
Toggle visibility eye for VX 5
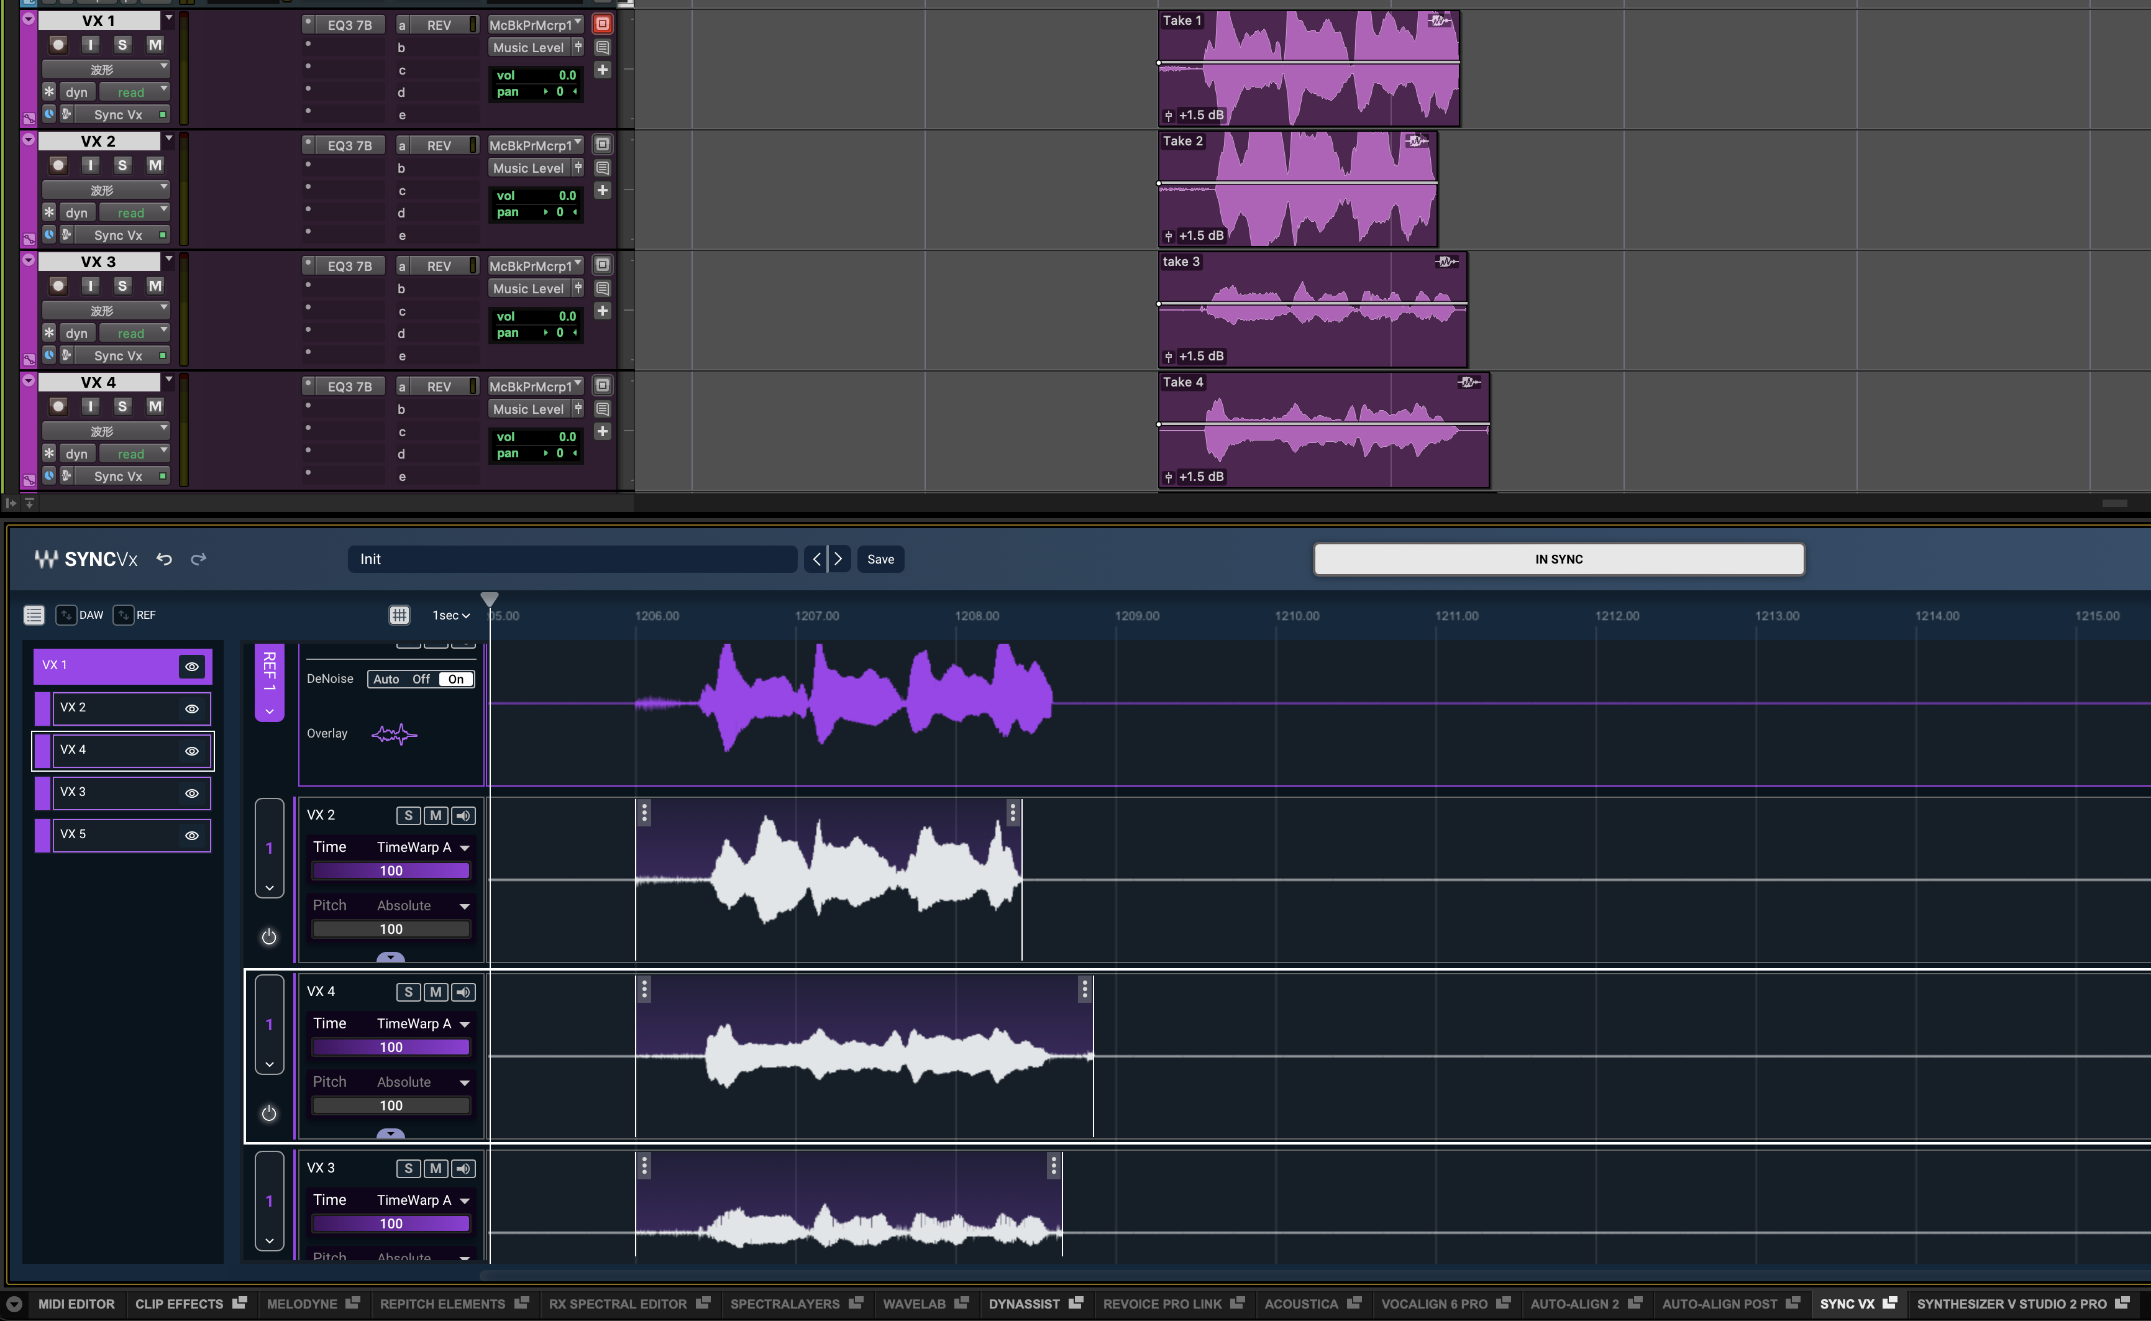point(192,836)
